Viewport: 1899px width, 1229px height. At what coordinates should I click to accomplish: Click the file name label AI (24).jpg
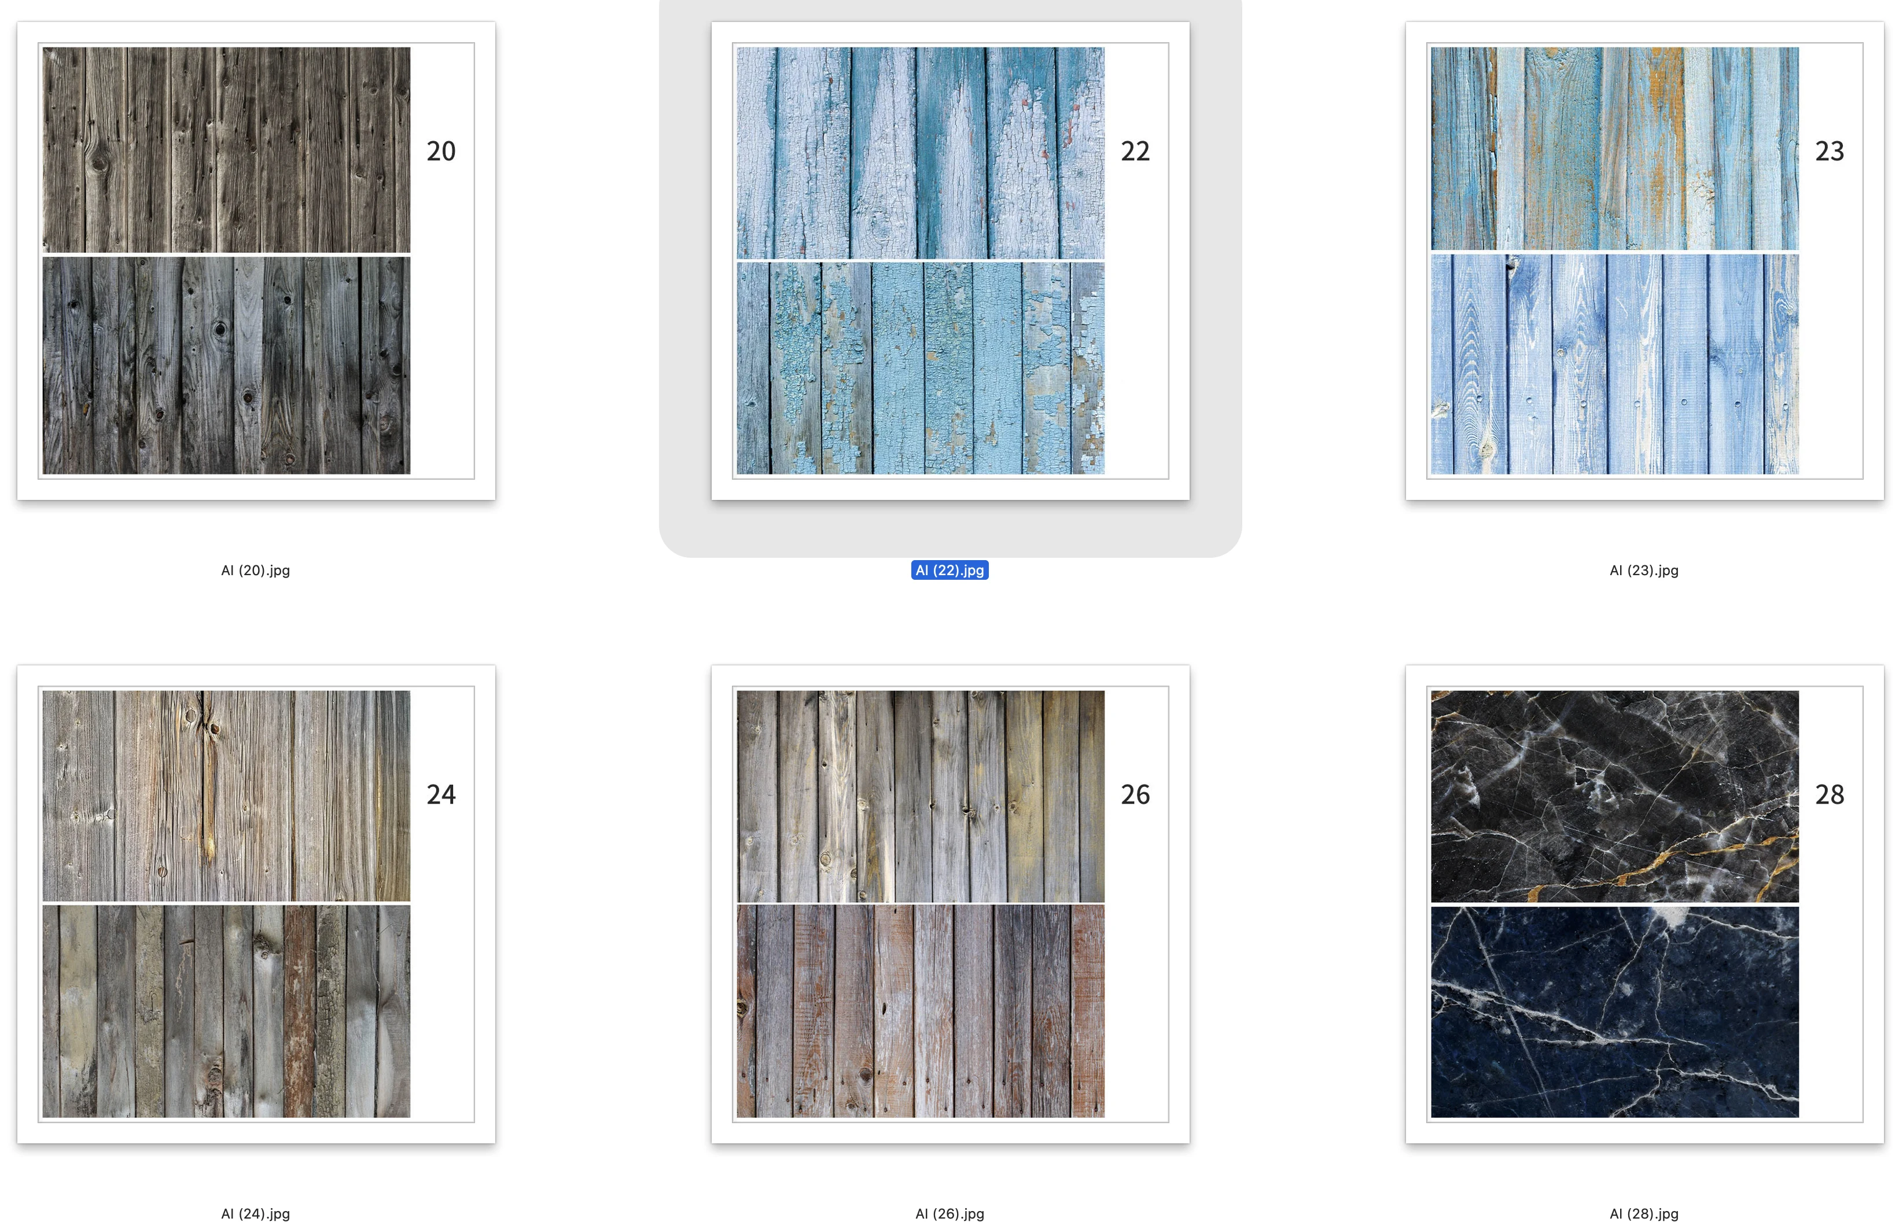(255, 1213)
